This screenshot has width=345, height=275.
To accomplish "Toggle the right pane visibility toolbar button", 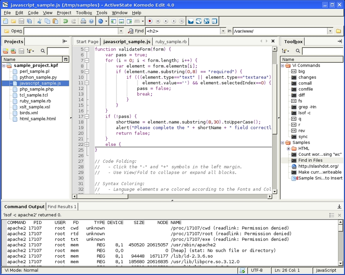I will (129, 21).
